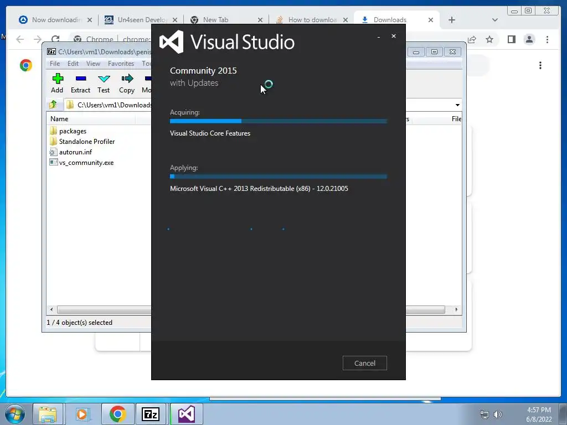Click the Add button in 7-Zip toolbar
Image resolution: width=567 pixels, height=425 pixels.
57,83
